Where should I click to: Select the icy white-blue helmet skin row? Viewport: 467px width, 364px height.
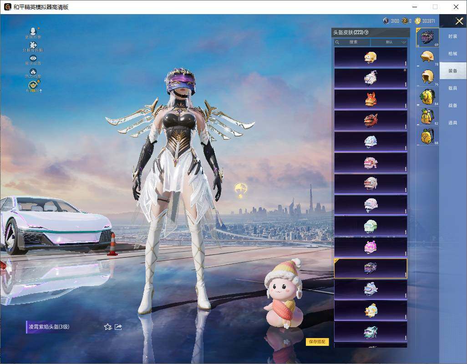click(x=371, y=142)
